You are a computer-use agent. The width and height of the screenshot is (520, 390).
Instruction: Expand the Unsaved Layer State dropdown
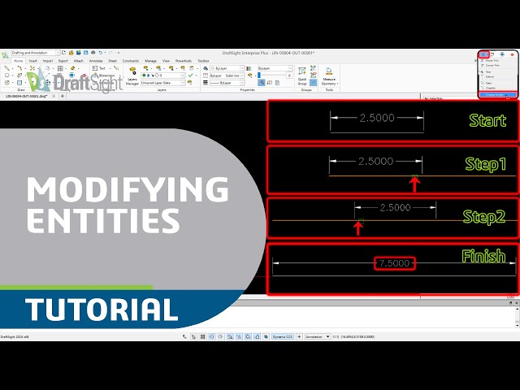[x=162, y=83]
